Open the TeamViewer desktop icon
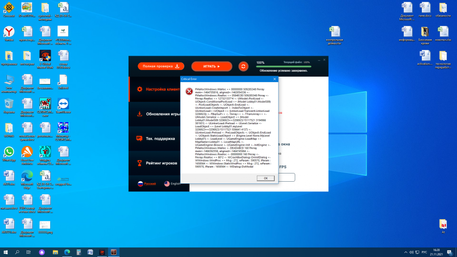This screenshot has width=457, height=257. click(63, 103)
